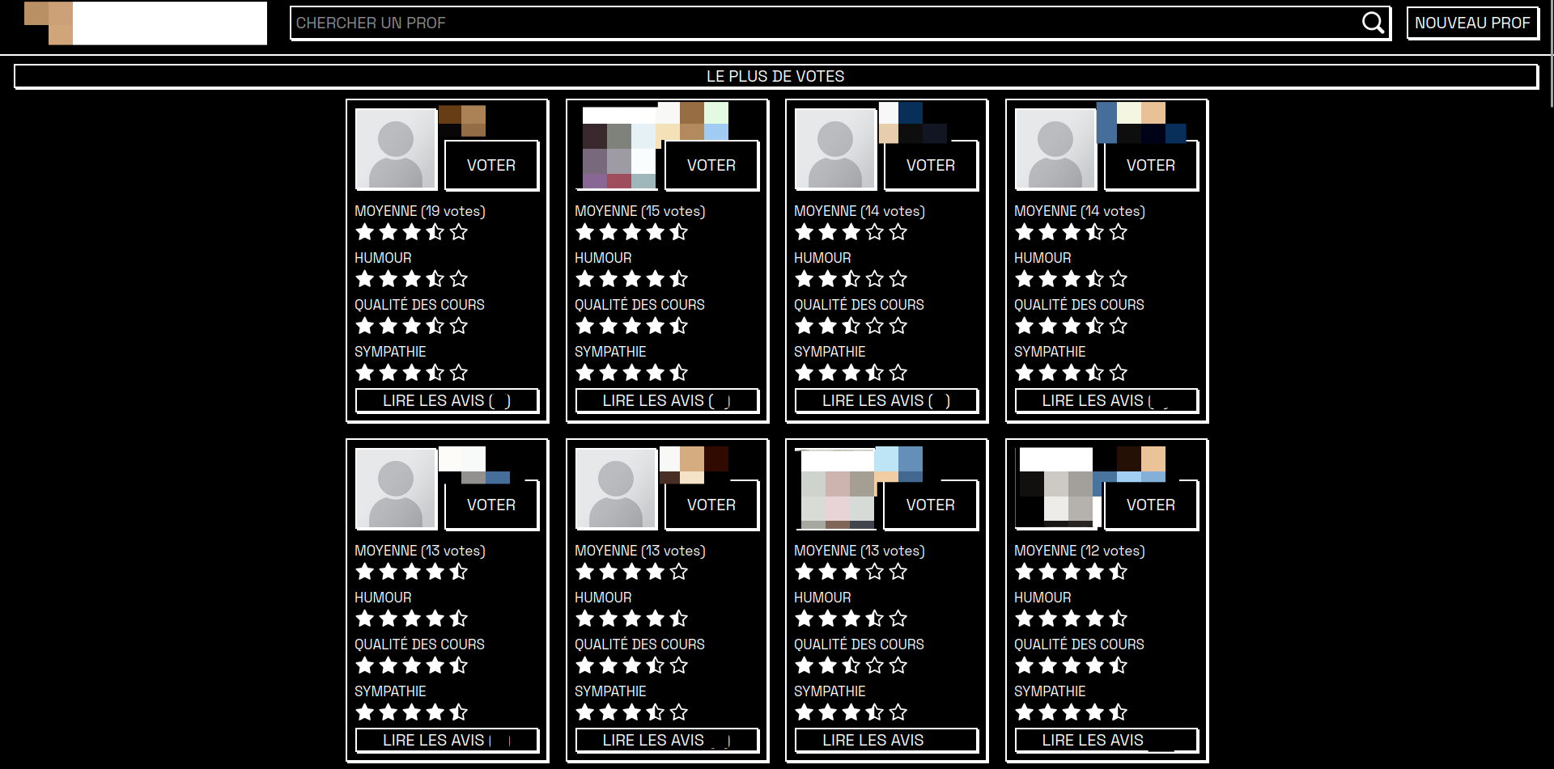Click the search magnifier icon
Viewport: 1554px width, 769px height.
tap(1373, 23)
